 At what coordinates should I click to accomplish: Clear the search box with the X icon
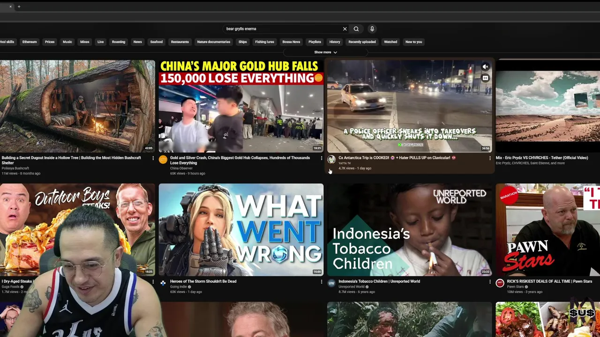[345, 29]
